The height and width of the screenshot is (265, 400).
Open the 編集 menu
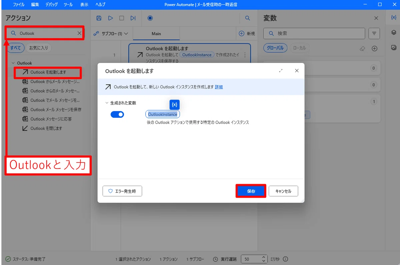(35, 5)
